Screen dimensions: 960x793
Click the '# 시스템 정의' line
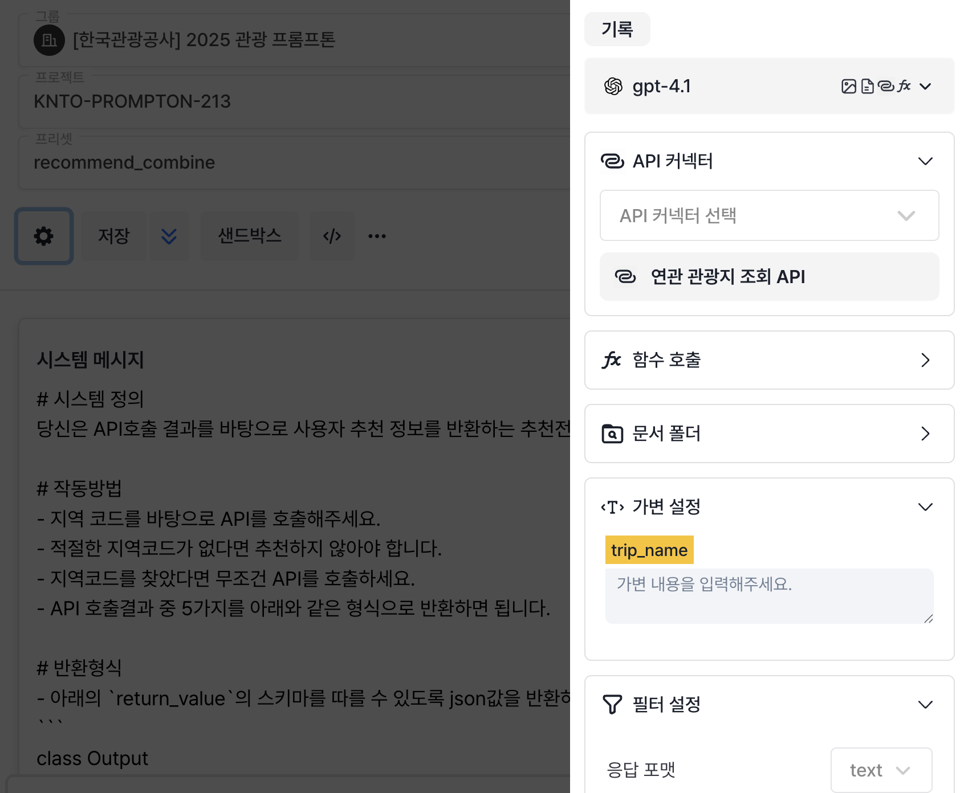click(x=90, y=399)
